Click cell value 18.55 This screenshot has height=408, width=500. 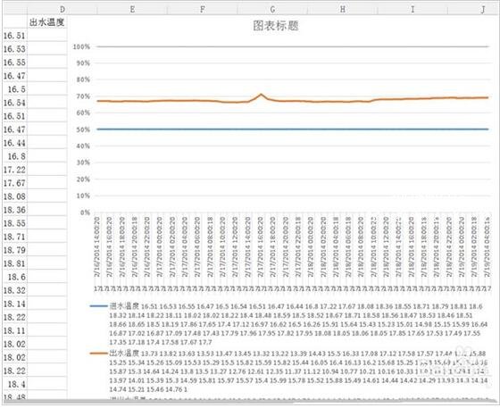14,223
